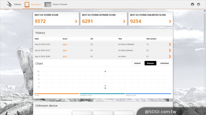Image resolution: width=206 pixels, height=115 pixels.
Task: Click the large 9572 best score value
Action: tap(40, 21)
